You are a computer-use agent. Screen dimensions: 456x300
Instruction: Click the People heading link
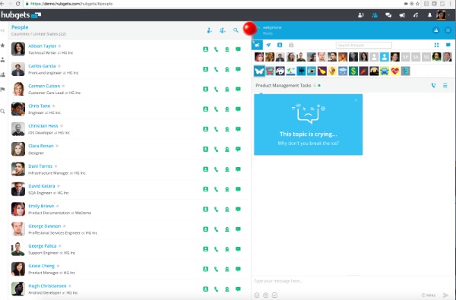20,27
